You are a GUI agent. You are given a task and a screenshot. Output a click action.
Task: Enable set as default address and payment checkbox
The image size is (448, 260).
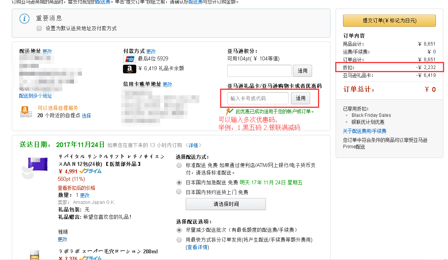[39, 28]
